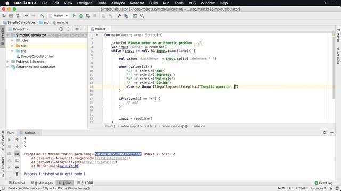Hide the Run panel with the minus icon
341x191 pixels.
(x=331, y=132)
